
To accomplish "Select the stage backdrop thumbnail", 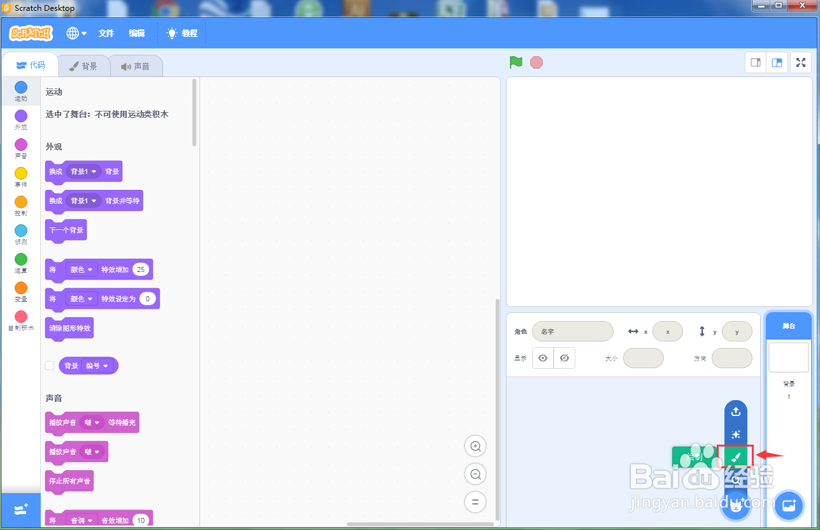I will tap(789, 357).
